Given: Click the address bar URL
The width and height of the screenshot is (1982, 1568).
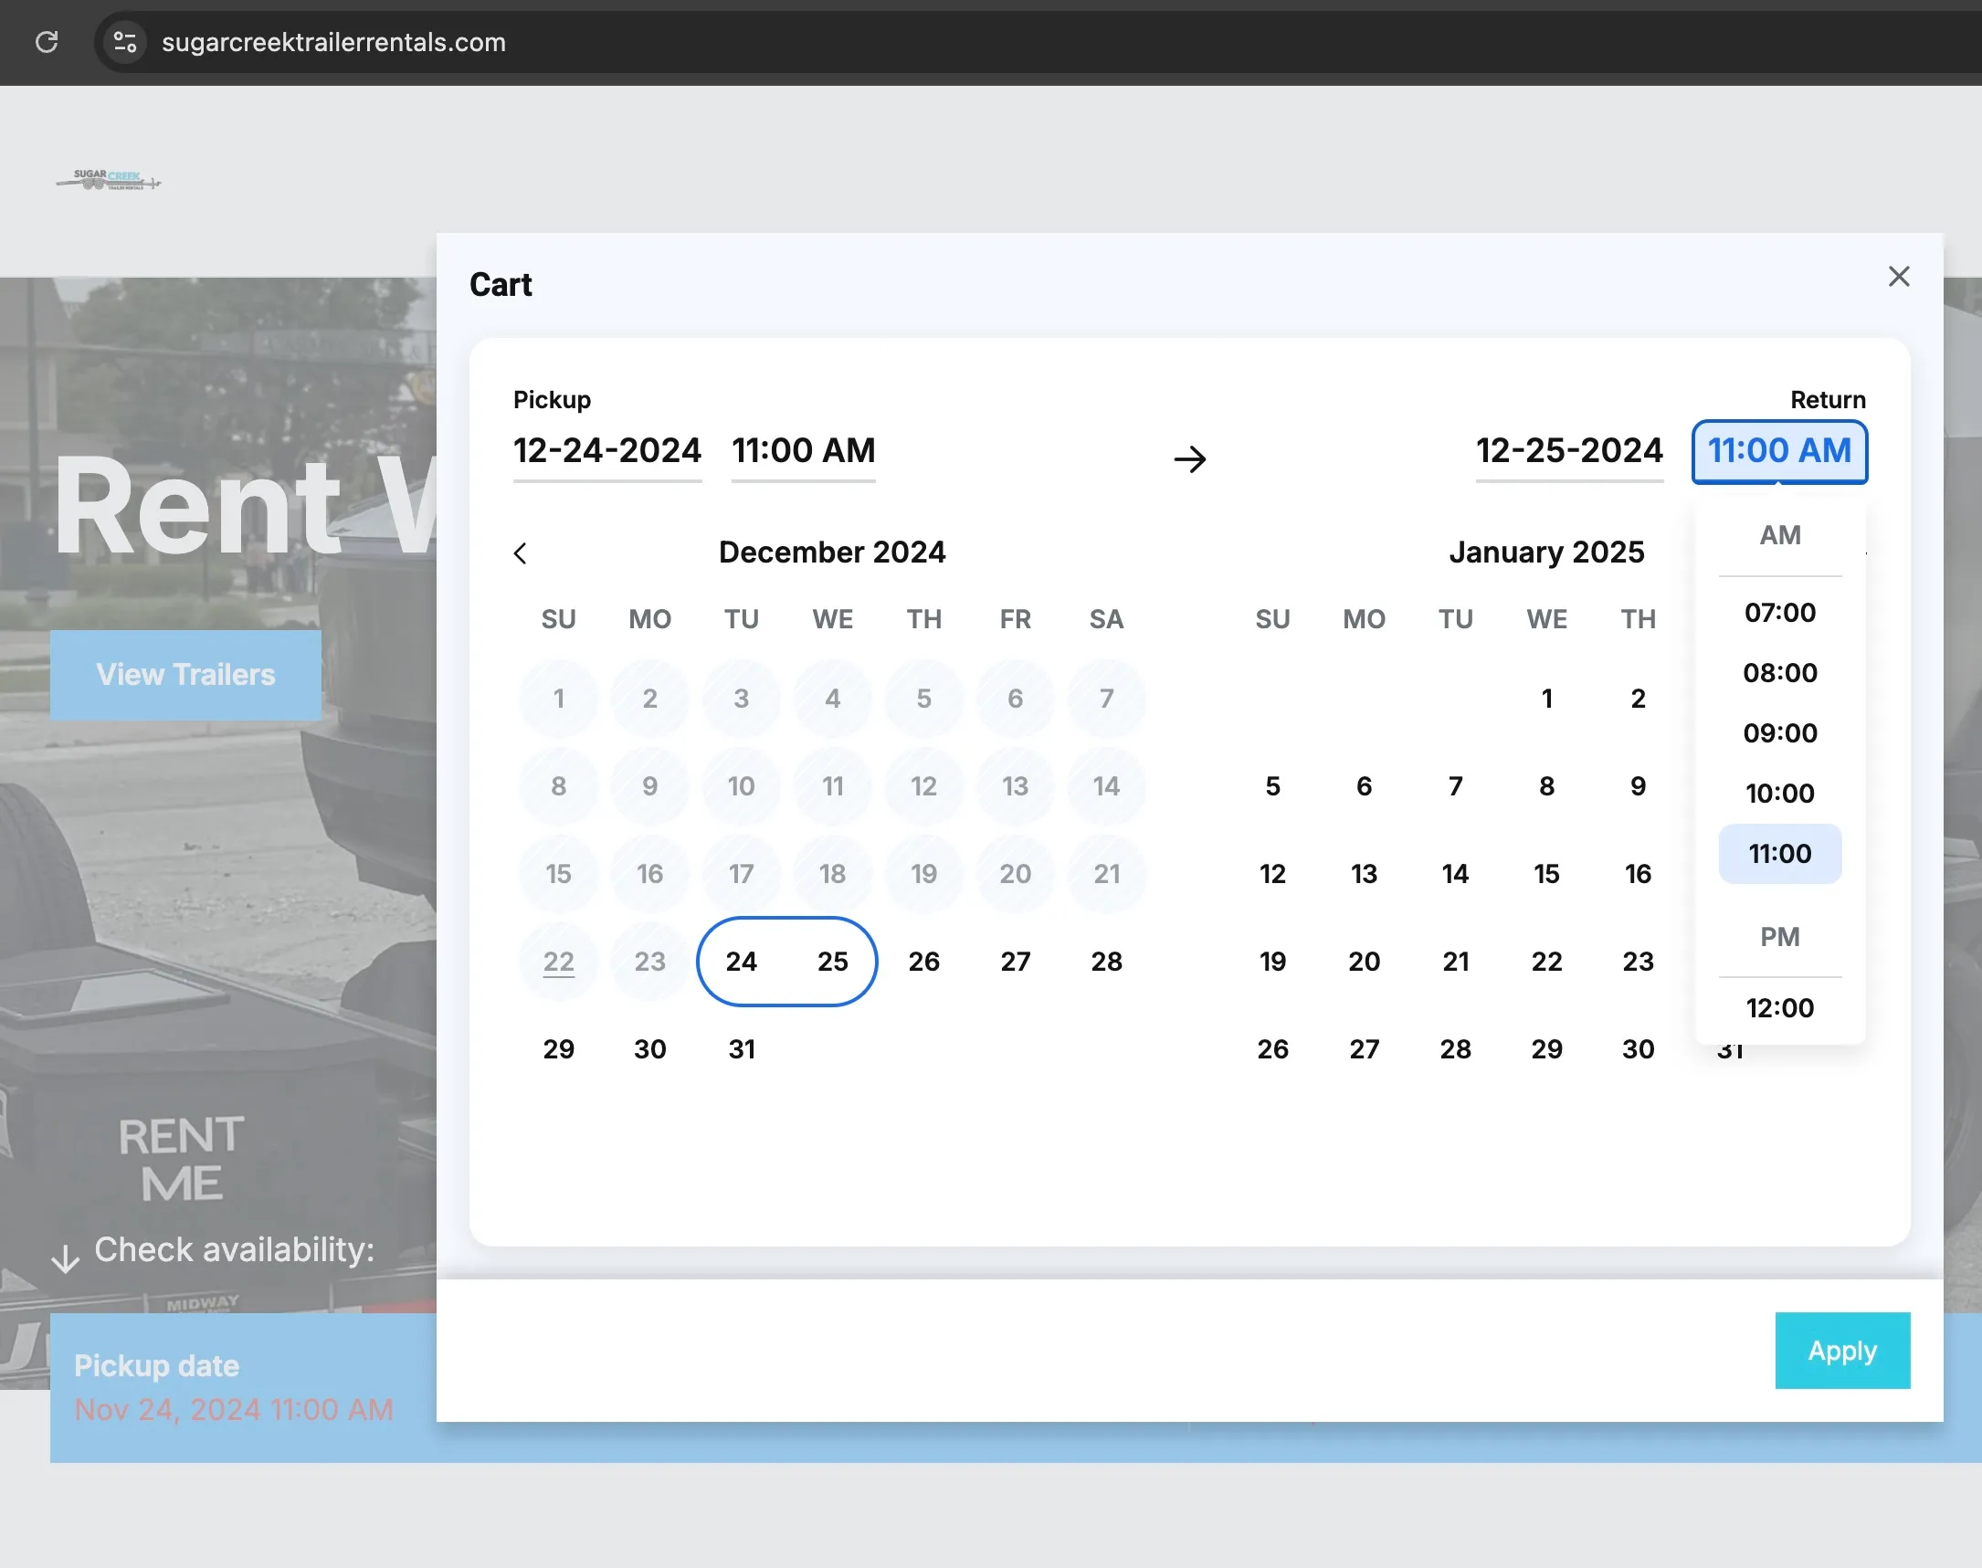Looking at the screenshot, I should click(x=333, y=42).
